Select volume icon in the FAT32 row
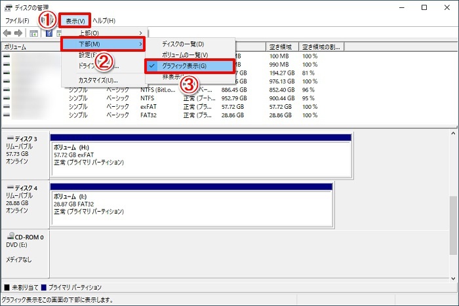The height and width of the screenshot is (306, 459). pyautogui.click(x=7, y=115)
